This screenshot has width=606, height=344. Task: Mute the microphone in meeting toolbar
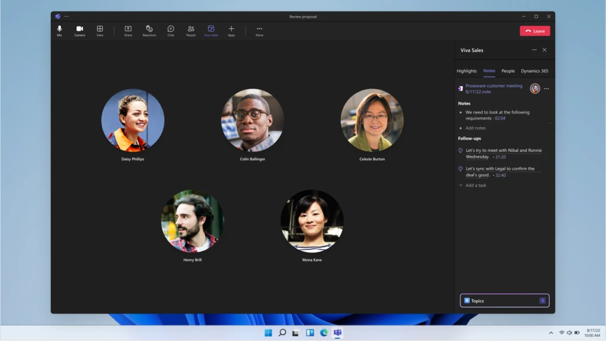59,30
